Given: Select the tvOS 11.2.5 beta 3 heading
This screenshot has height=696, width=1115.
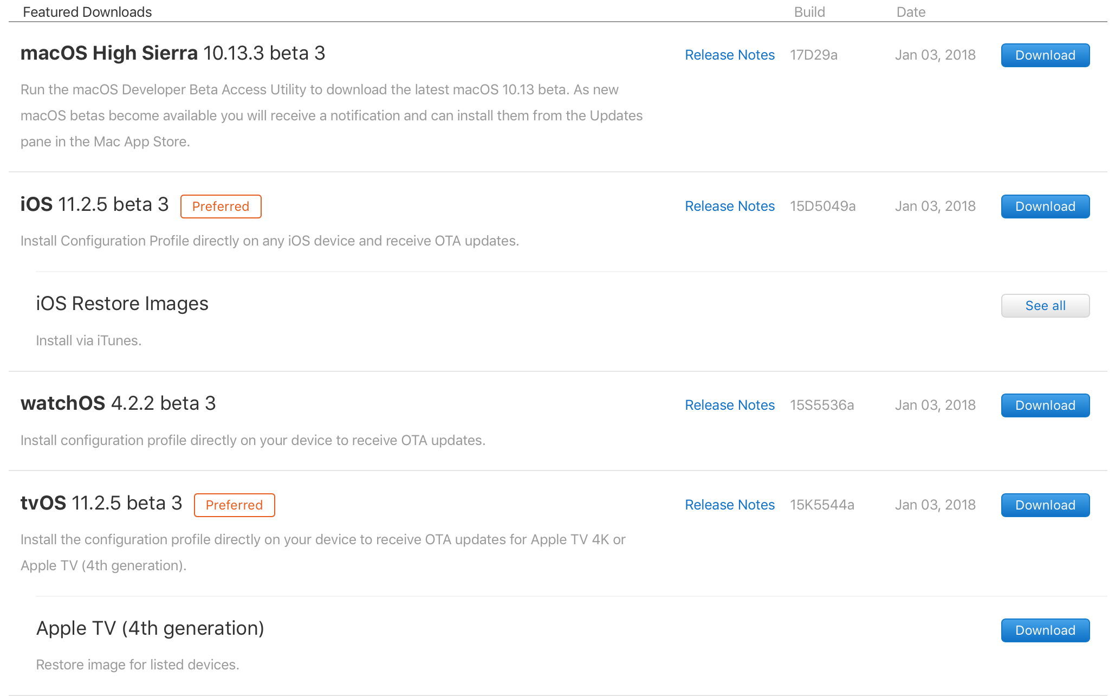Looking at the screenshot, I should point(101,504).
